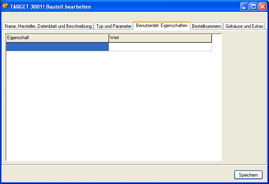Open the Name, Hersteller, Datenblatt und Beschreibung tab
This screenshot has height=184, width=269.
(48, 26)
